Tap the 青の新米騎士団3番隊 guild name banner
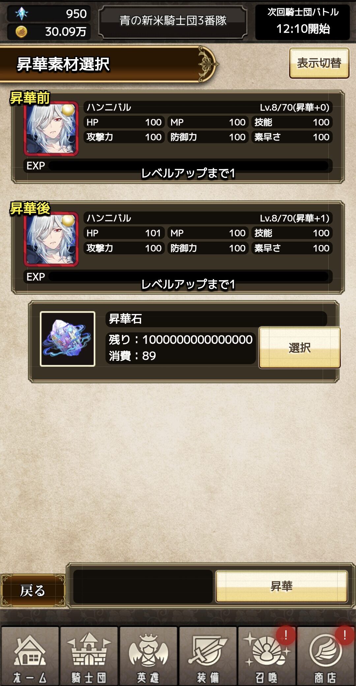This screenshot has width=356, height=686. (x=173, y=21)
